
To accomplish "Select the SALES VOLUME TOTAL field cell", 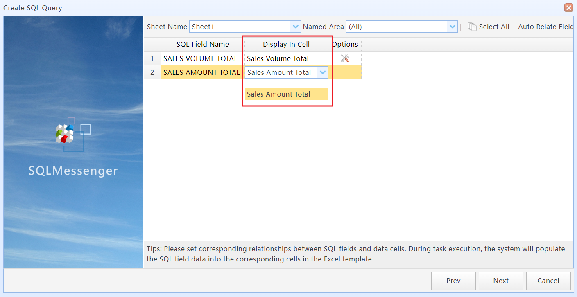I will 203,59.
